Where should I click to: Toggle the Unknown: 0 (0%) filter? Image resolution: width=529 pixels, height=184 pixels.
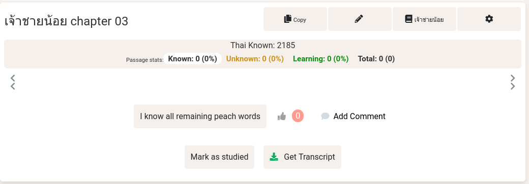(255, 59)
